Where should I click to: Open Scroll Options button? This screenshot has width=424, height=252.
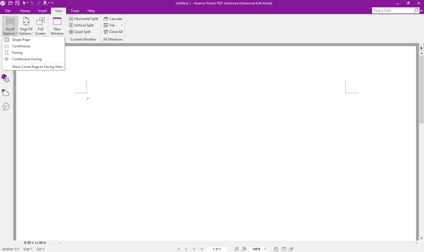[10, 26]
